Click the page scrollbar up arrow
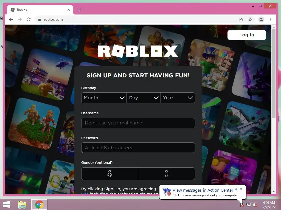 274,27
